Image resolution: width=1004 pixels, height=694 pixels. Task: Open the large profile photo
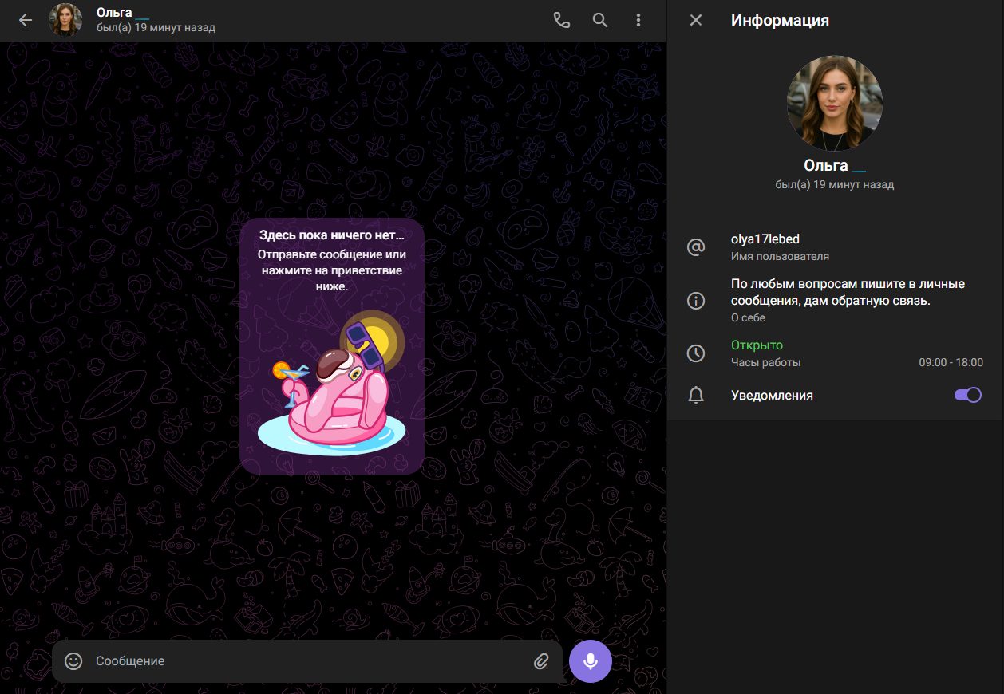[x=835, y=104]
